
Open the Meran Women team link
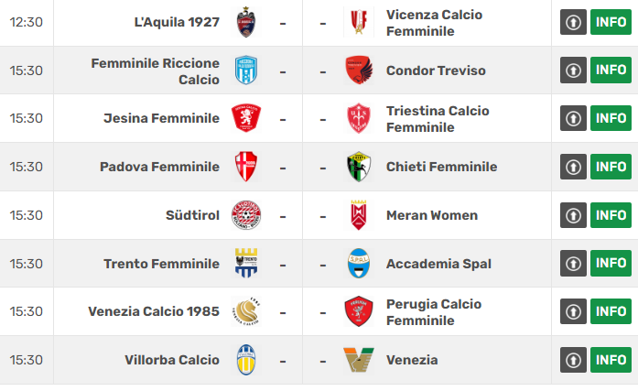pos(432,215)
